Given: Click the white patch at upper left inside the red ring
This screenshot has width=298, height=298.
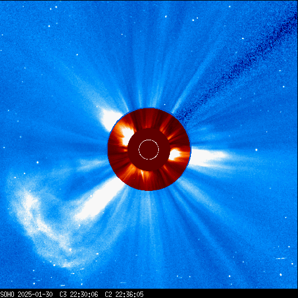Looking at the screenshot, I should (x=127, y=135).
